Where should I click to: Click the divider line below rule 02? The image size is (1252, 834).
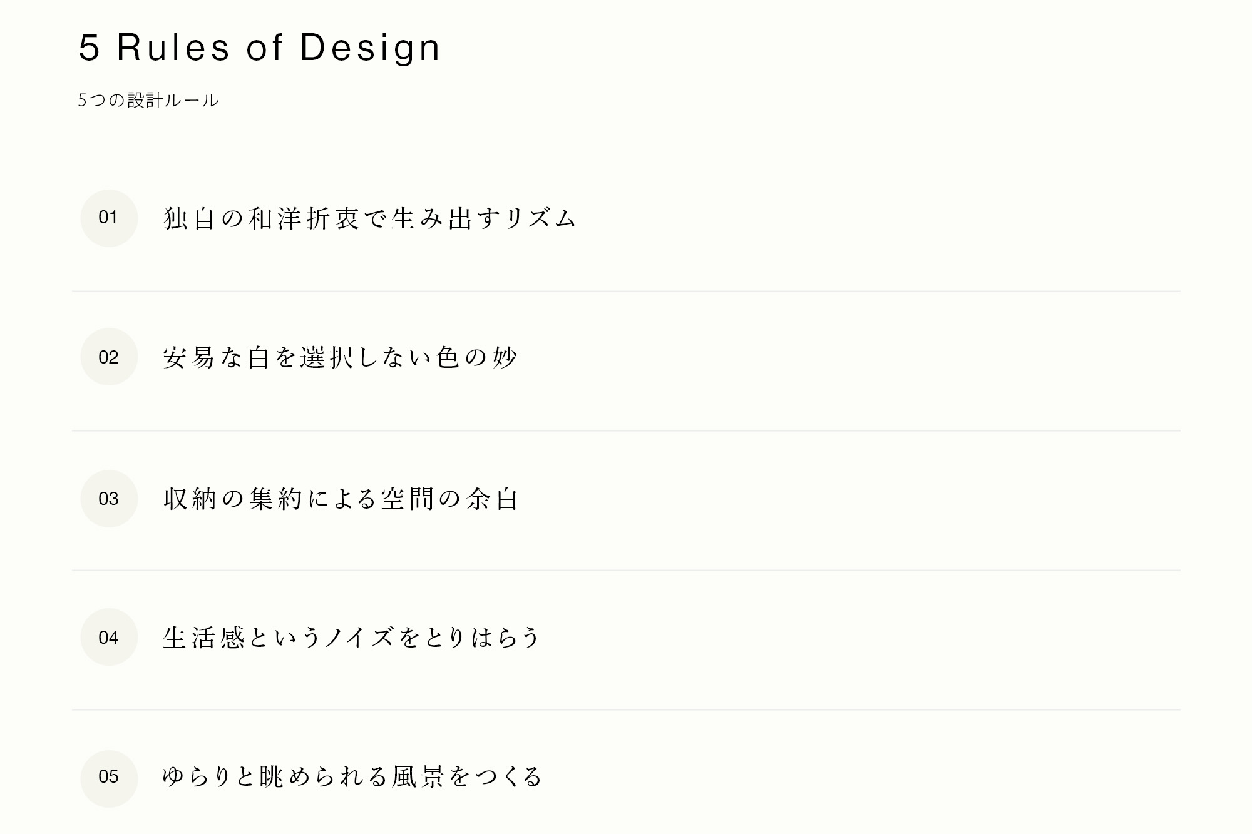click(x=626, y=430)
